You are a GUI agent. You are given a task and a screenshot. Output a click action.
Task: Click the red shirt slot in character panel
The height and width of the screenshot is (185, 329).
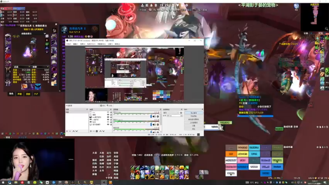tap(8, 57)
